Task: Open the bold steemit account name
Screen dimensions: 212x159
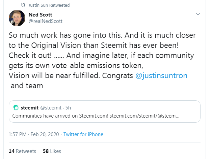Action: click(x=30, y=108)
